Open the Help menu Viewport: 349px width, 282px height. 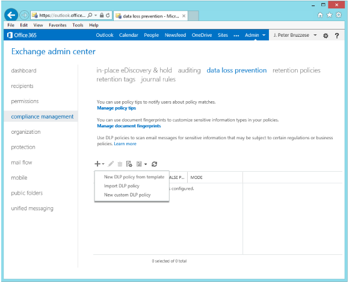(94, 25)
